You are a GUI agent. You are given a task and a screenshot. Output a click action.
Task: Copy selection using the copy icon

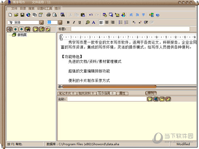77,15
